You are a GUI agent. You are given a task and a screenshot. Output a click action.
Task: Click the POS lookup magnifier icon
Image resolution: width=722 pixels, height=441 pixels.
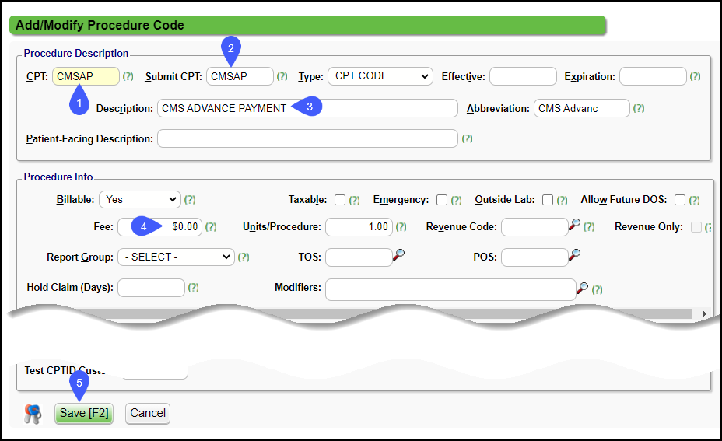[575, 255]
